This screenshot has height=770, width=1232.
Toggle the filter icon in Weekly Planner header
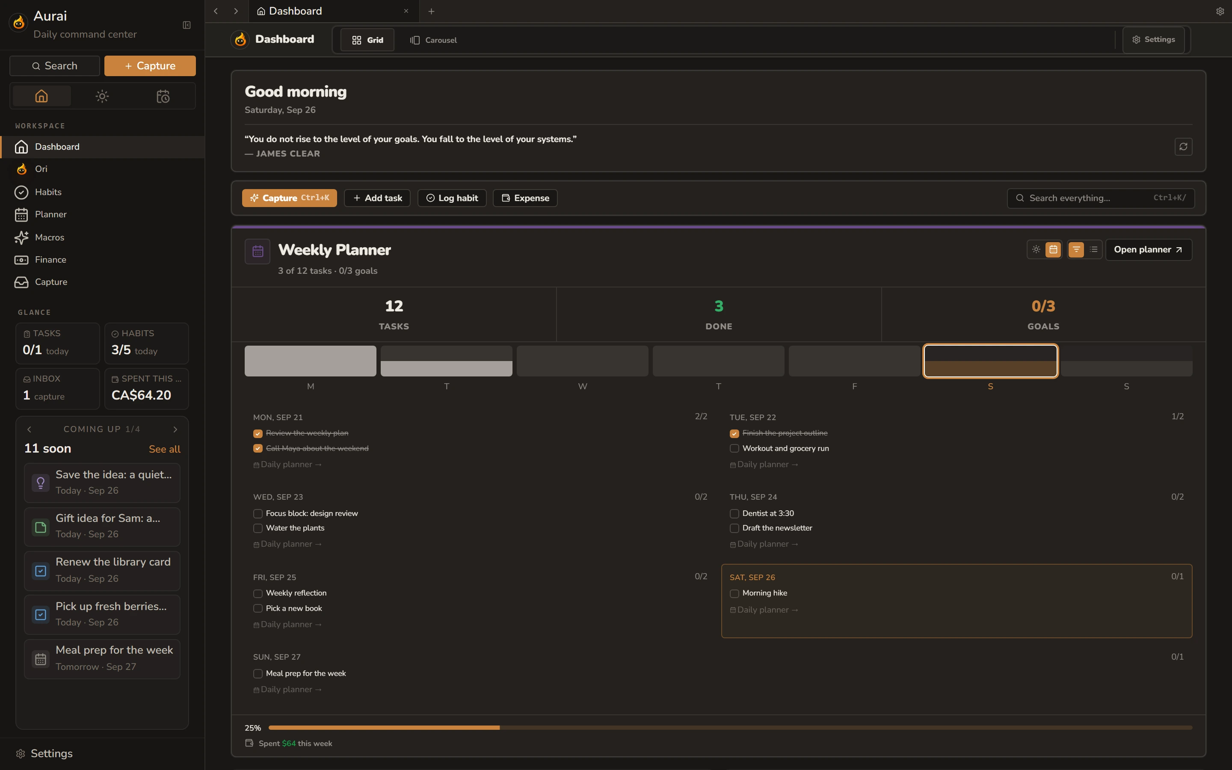[1076, 249]
